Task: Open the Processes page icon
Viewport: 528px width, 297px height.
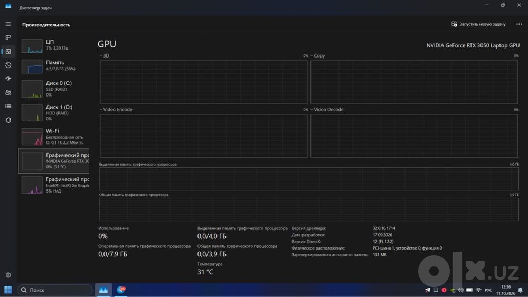Action: [x=8, y=37]
